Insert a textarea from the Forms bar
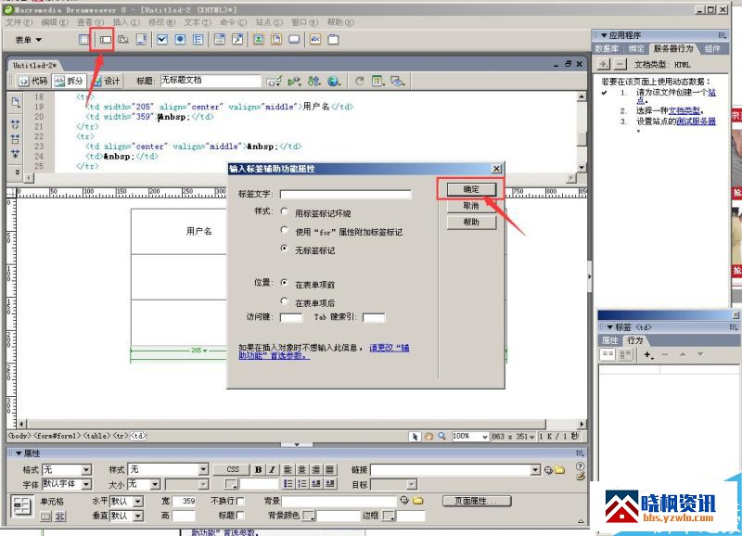Viewport: 742px width, 536px height. coord(141,40)
